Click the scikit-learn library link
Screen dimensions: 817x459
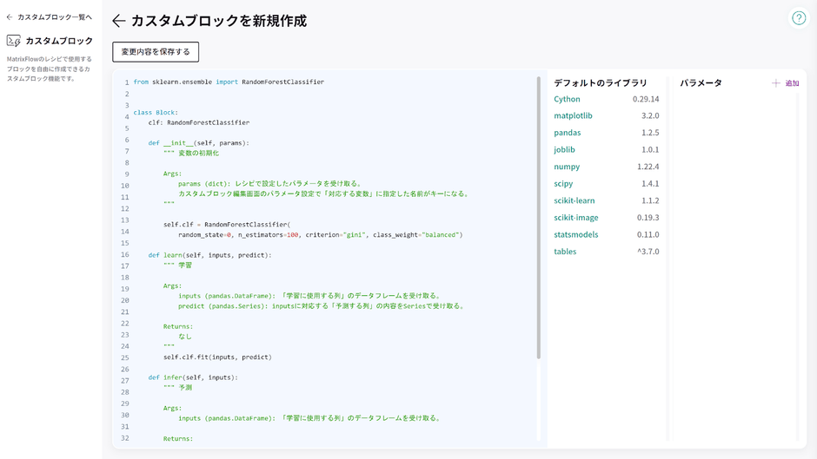[x=575, y=200]
